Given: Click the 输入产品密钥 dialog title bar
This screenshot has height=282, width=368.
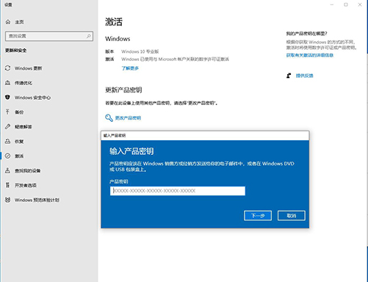Looking at the screenshot, I should (x=205, y=135).
